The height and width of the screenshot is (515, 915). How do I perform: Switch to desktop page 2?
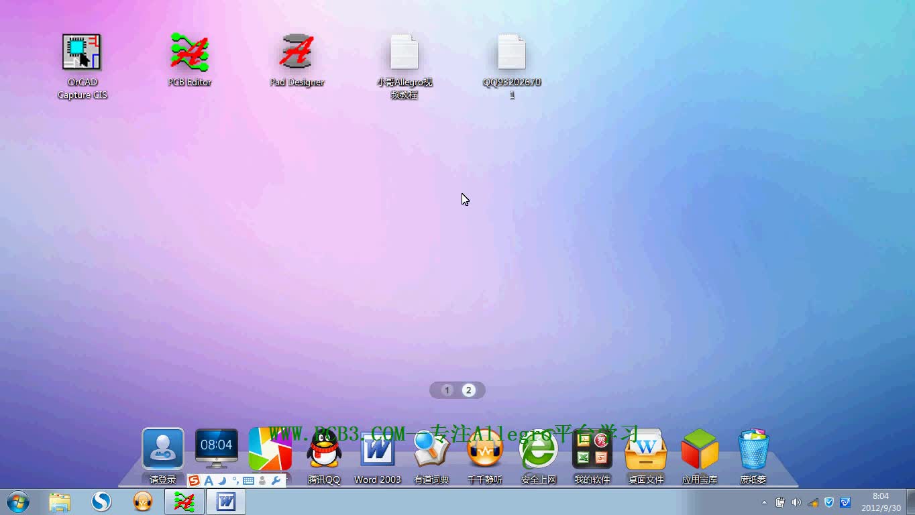point(469,390)
